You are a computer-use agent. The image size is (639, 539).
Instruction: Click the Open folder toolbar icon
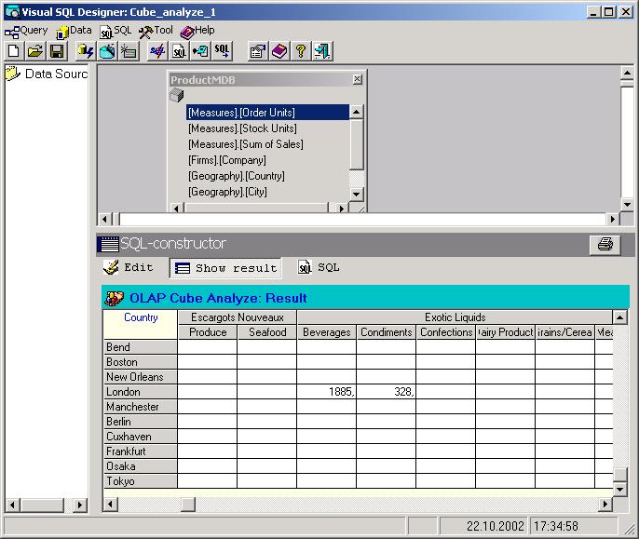[x=34, y=51]
